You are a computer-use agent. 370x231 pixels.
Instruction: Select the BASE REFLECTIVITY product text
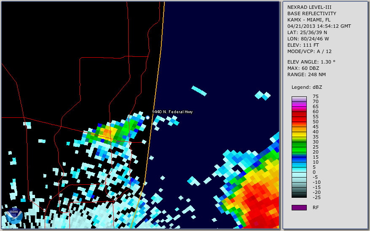click(312, 13)
